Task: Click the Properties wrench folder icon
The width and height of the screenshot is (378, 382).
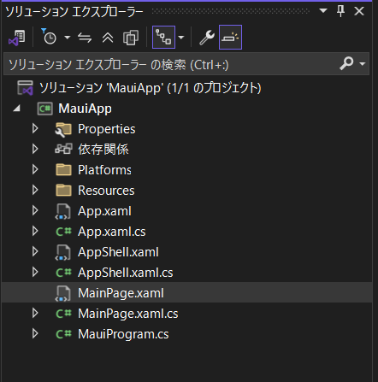Action: (63, 129)
